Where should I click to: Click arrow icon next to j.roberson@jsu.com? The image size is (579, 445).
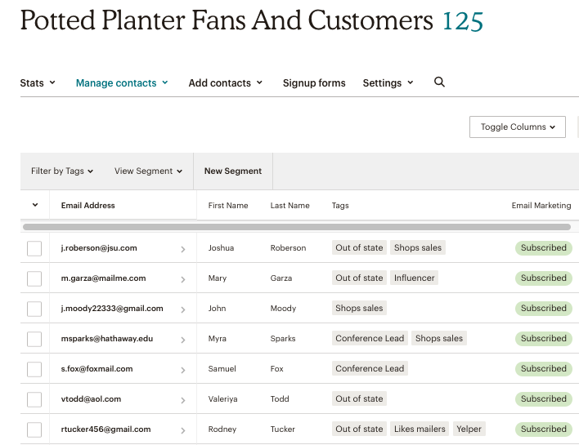(182, 249)
